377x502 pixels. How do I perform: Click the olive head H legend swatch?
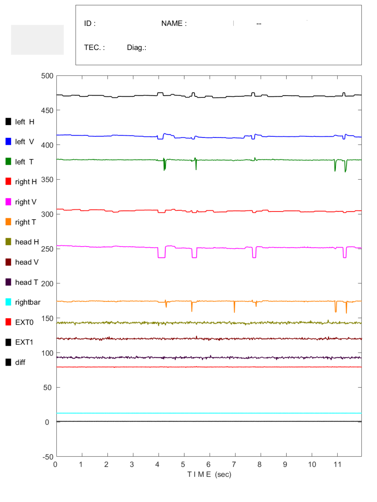[8, 242]
